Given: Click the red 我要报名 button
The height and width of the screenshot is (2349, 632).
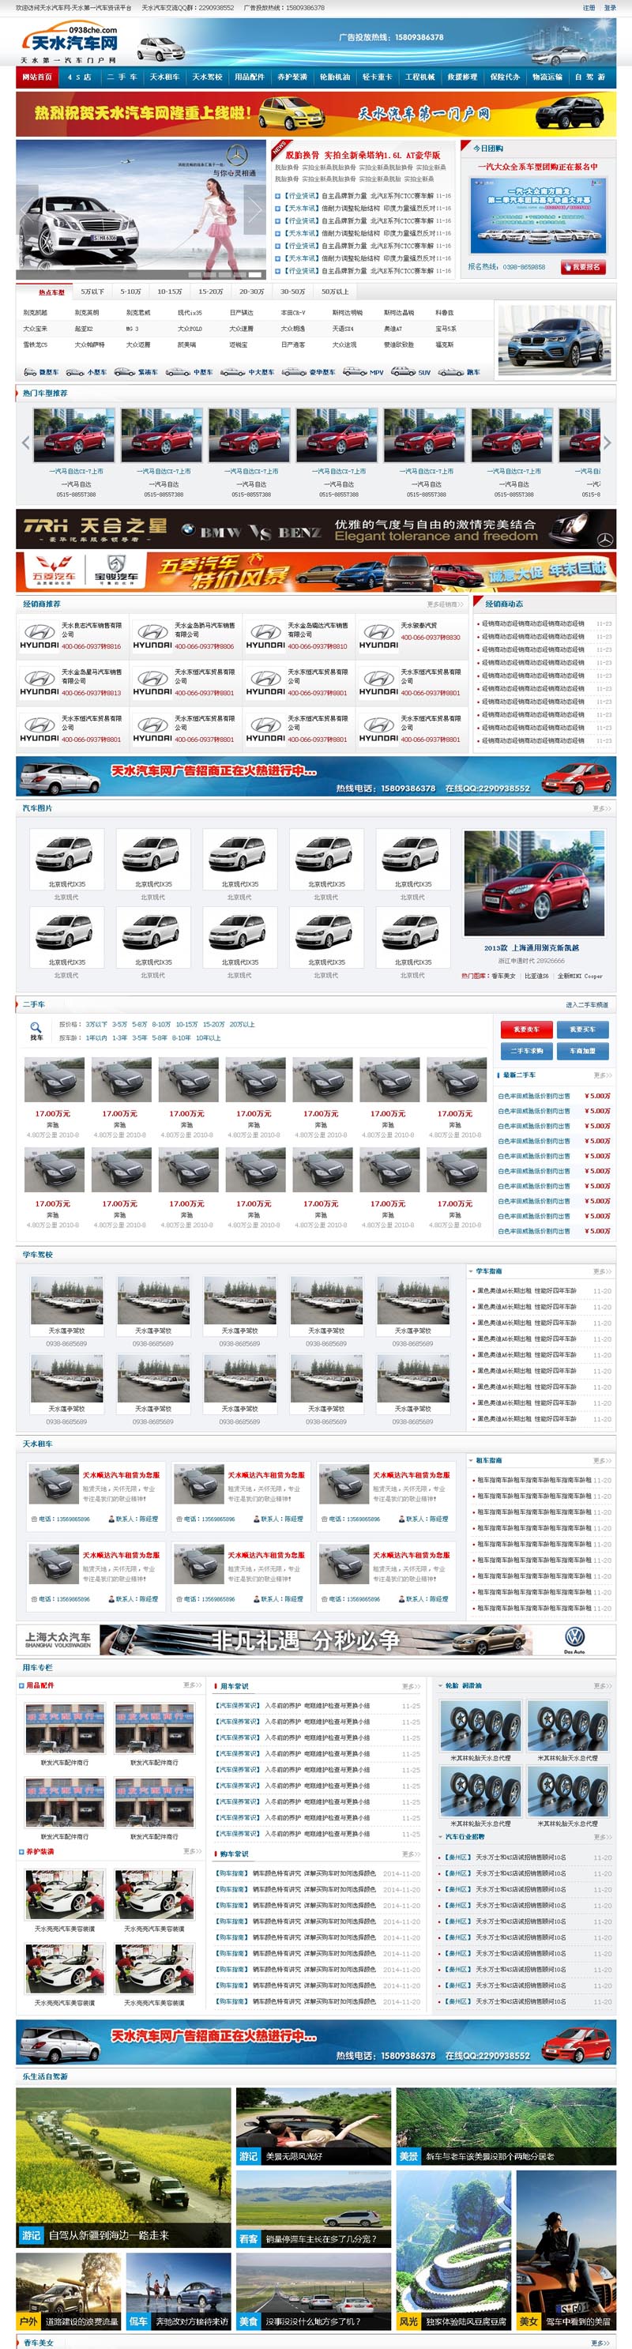Looking at the screenshot, I should point(583,267).
